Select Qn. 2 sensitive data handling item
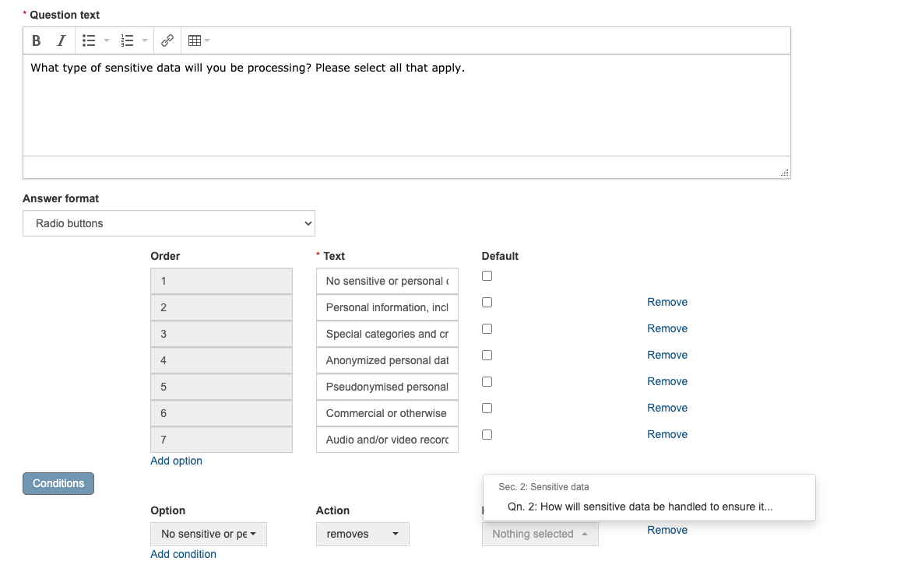918x575 pixels. [640, 507]
